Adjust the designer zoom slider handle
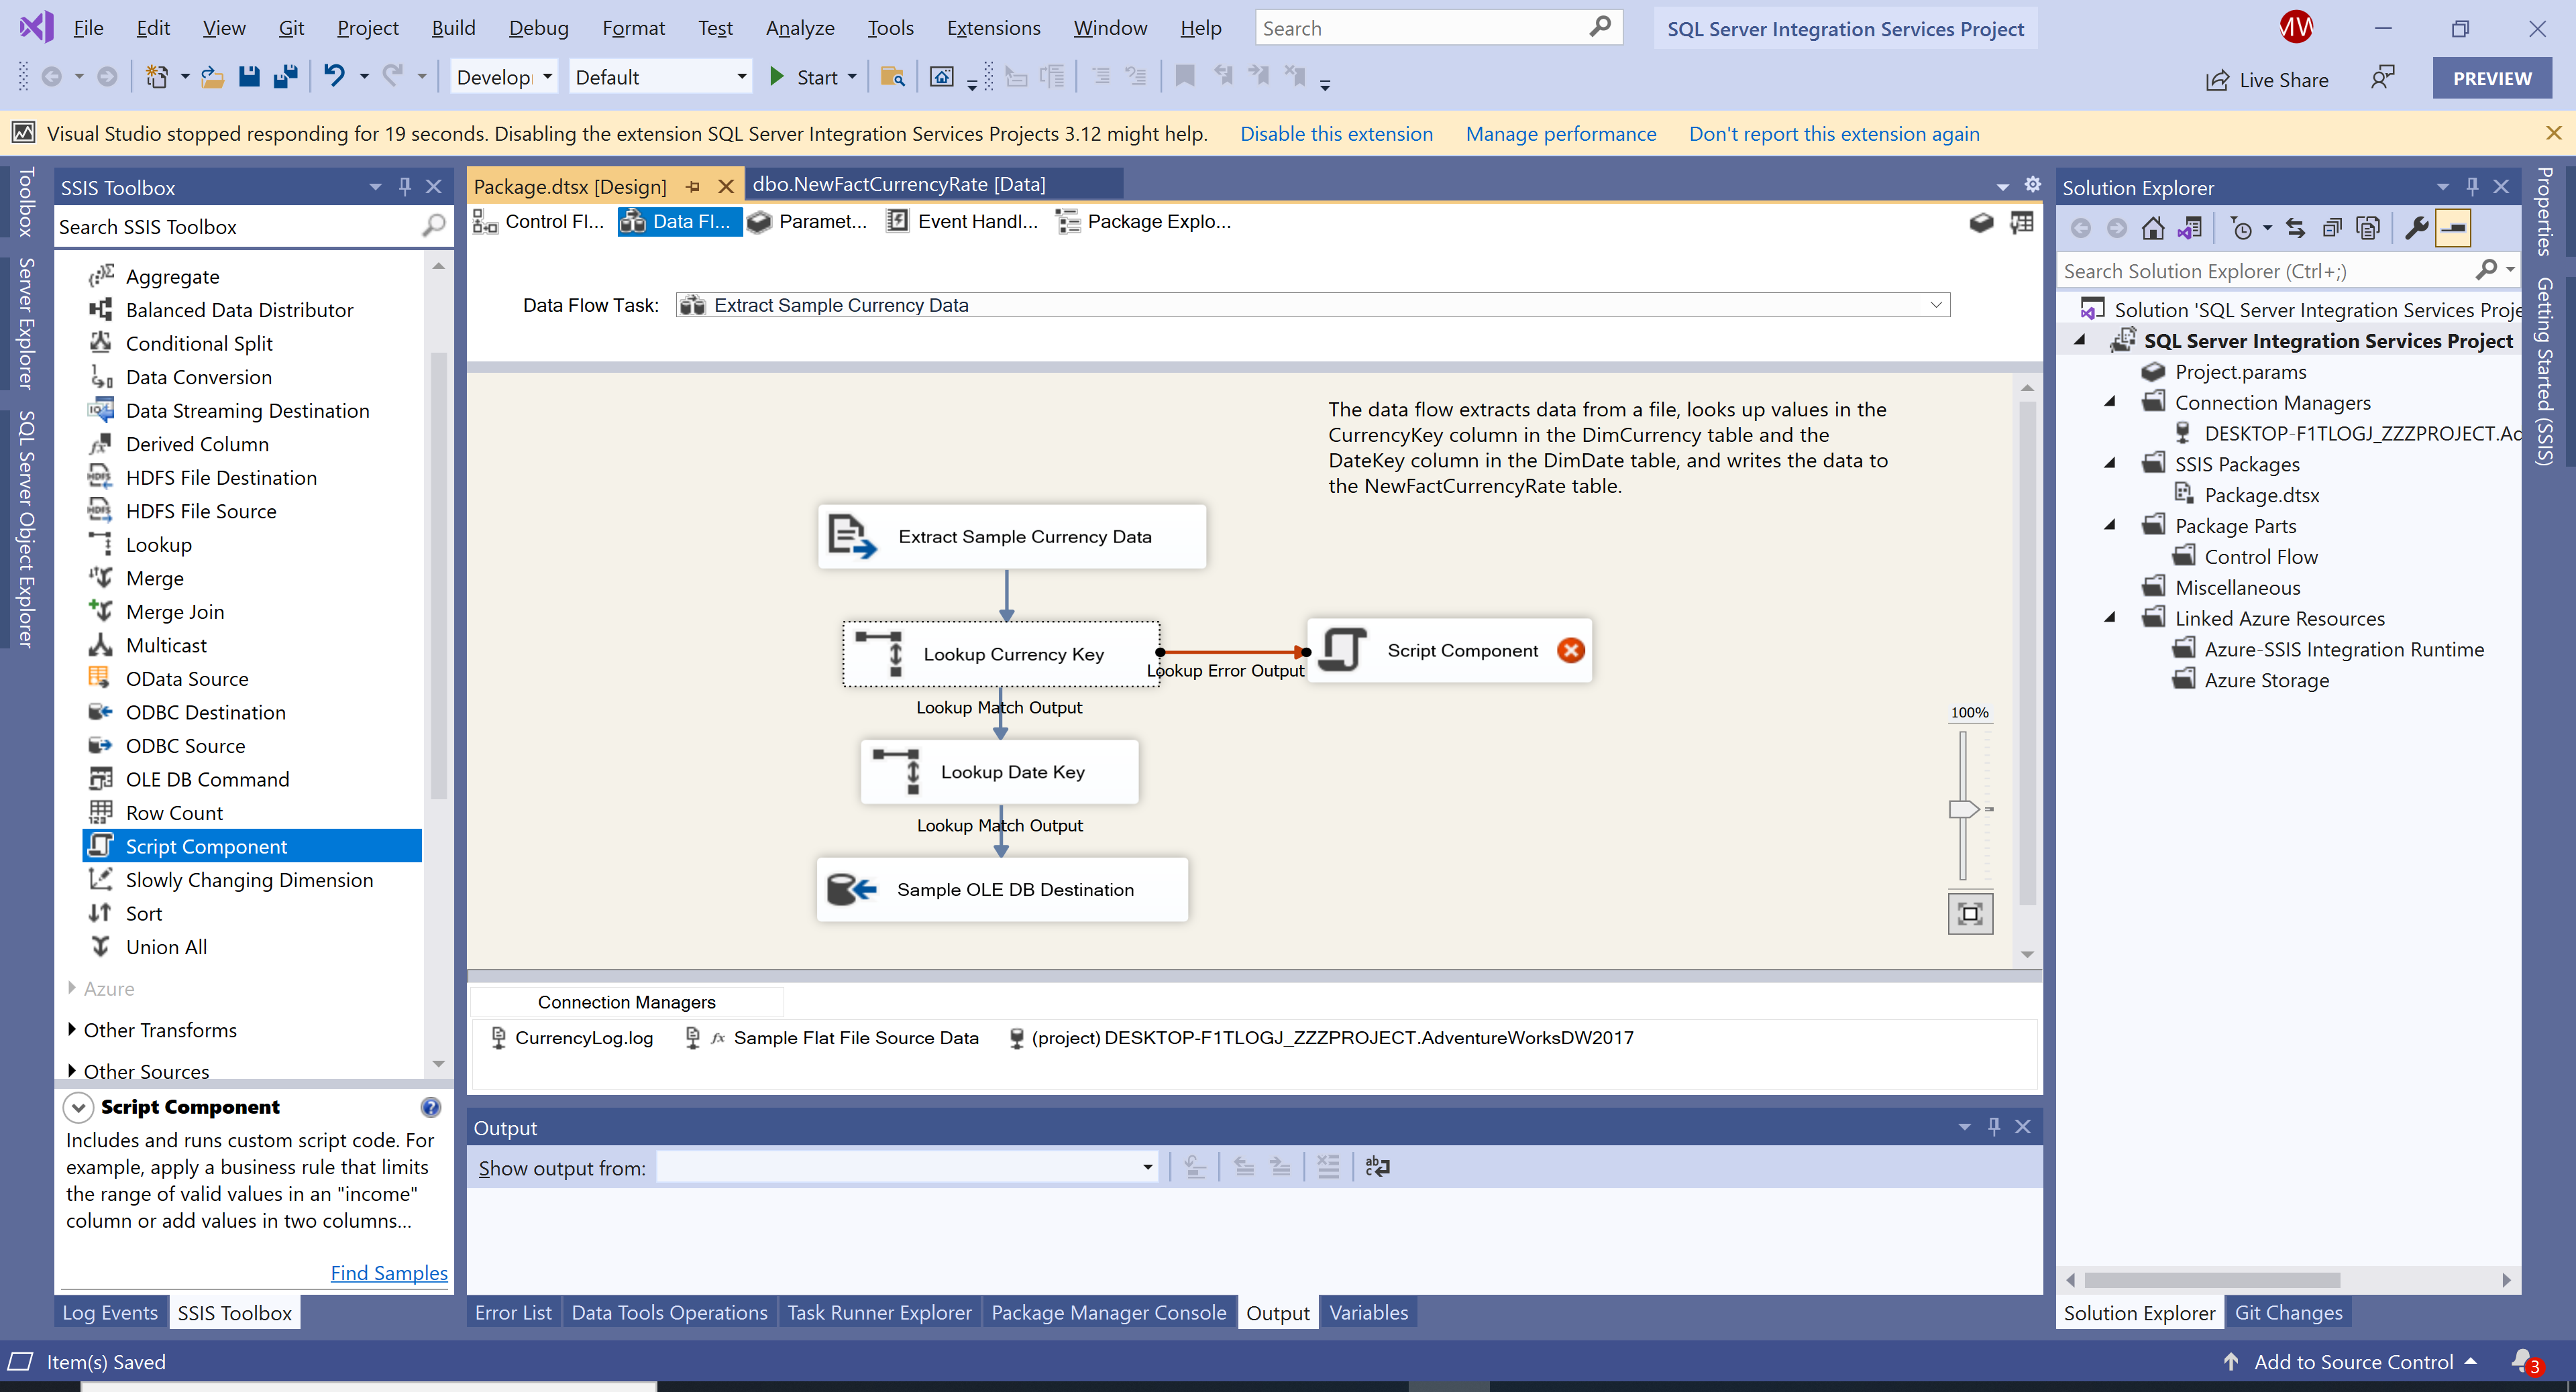Viewport: 2576px width, 1392px height. pos(1962,809)
